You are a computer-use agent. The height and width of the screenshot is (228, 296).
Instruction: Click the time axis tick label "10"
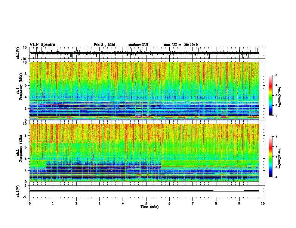click(x=263, y=203)
